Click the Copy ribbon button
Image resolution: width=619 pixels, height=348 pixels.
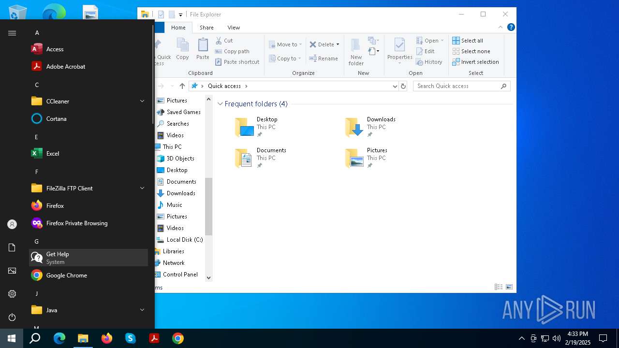click(182, 49)
